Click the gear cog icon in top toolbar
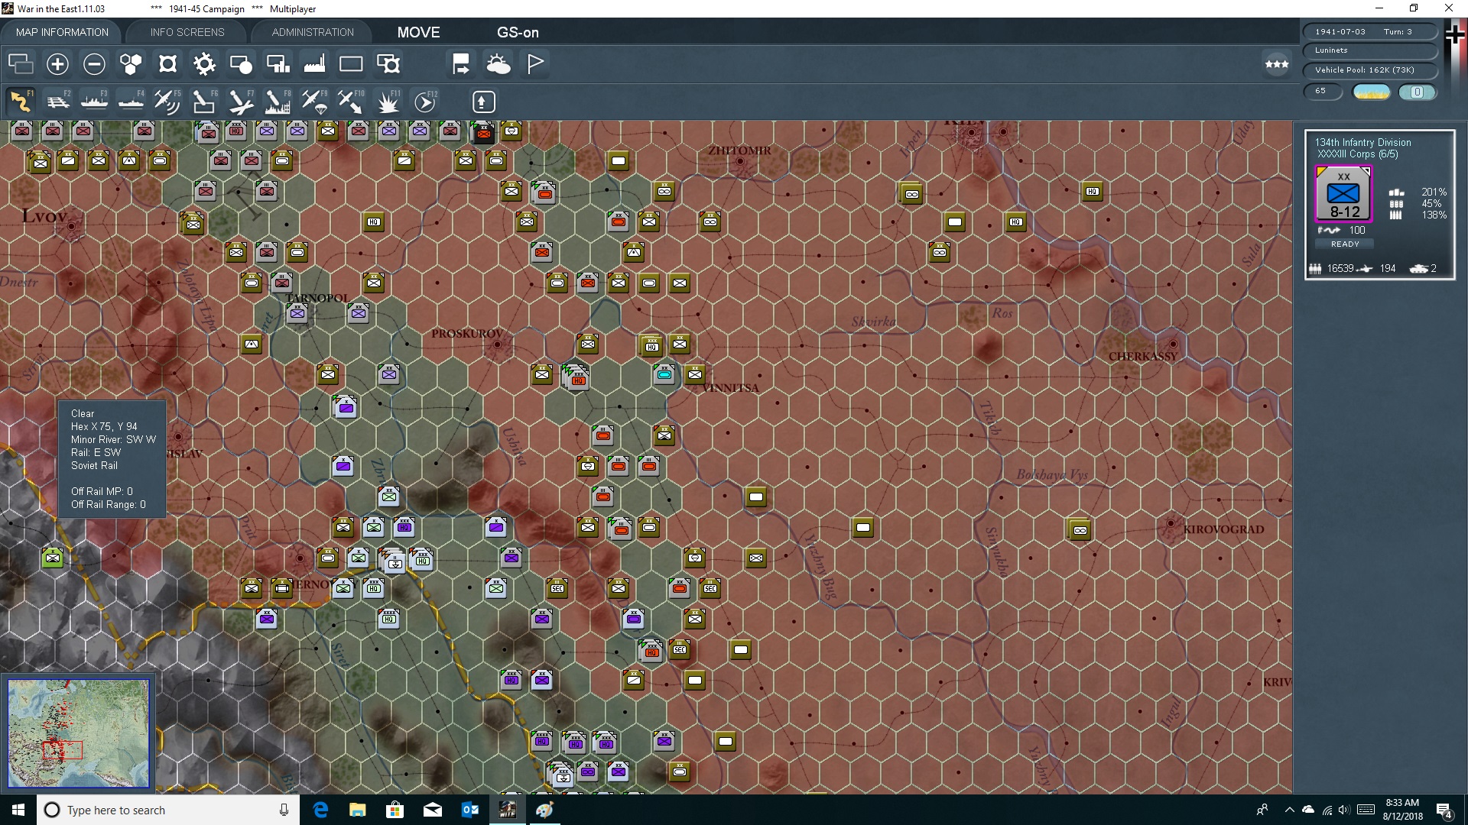 tap(204, 64)
